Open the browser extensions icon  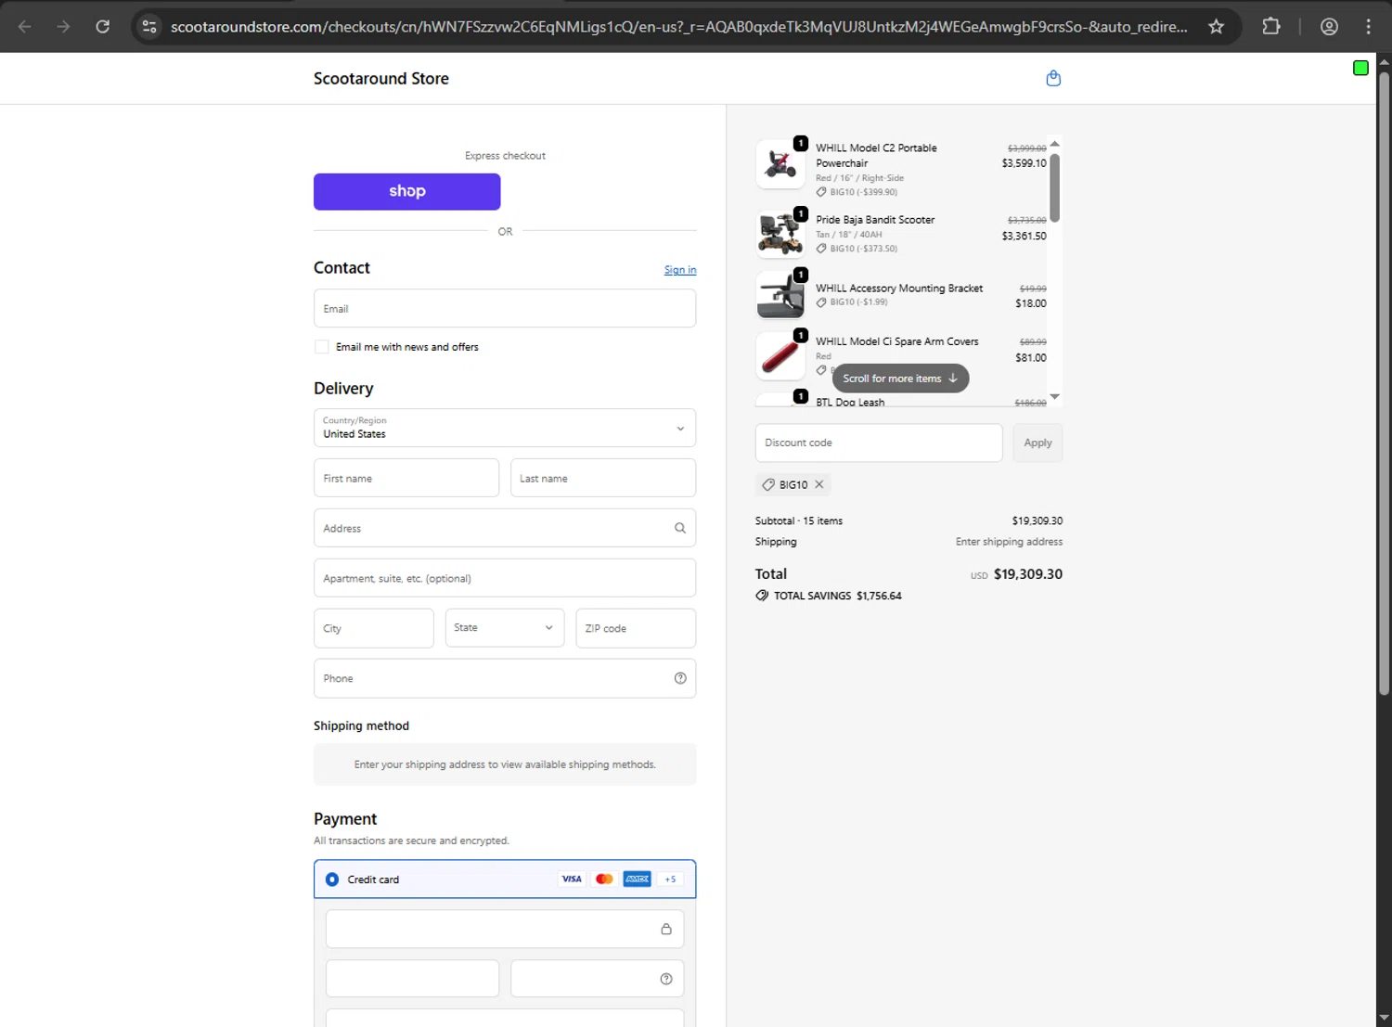pyautogui.click(x=1271, y=27)
